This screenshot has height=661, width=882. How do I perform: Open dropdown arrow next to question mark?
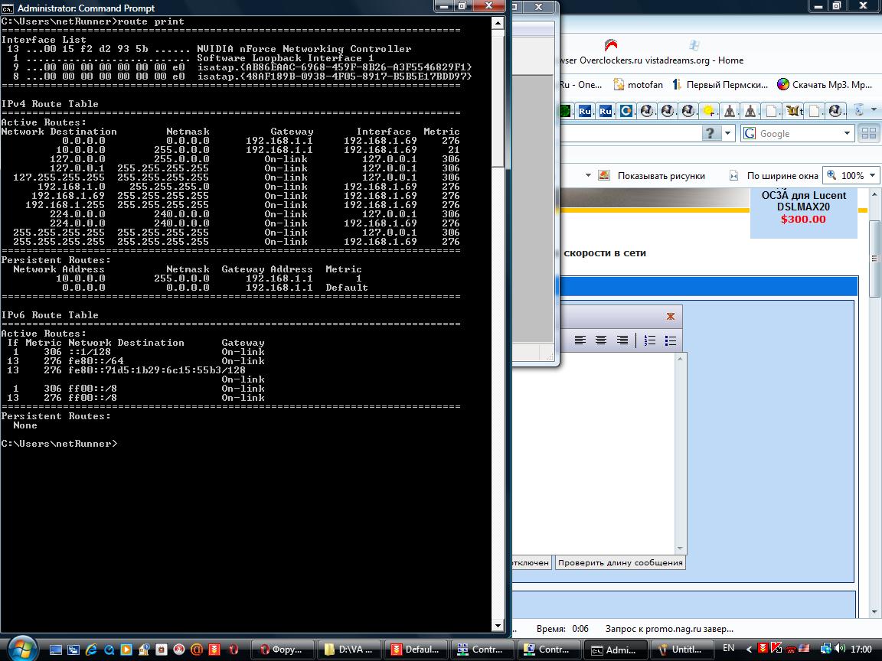pyautogui.click(x=727, y=133)
